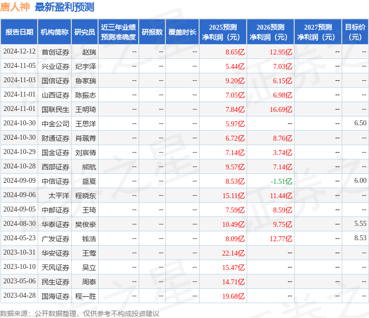
Task: Click target price 6.00
Action: point(360,180)
